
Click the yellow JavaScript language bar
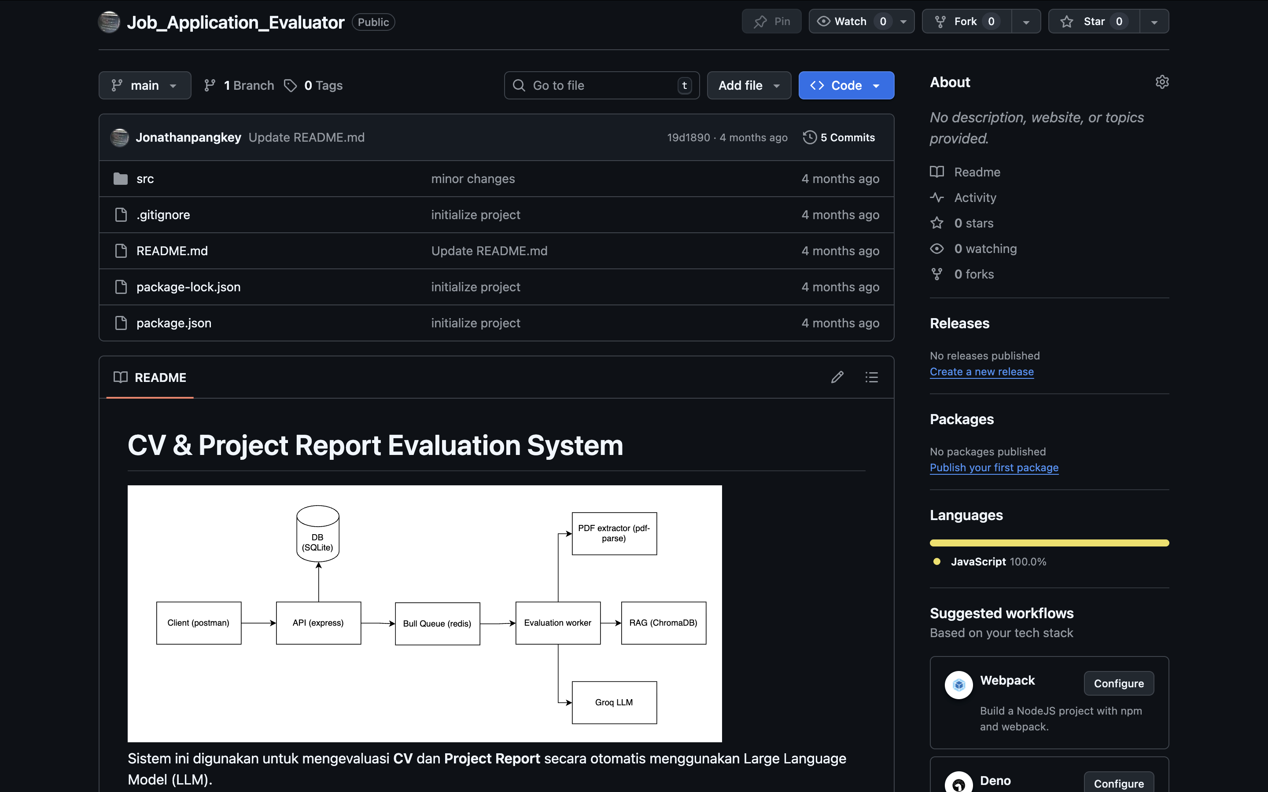[x=1049, y=543]
